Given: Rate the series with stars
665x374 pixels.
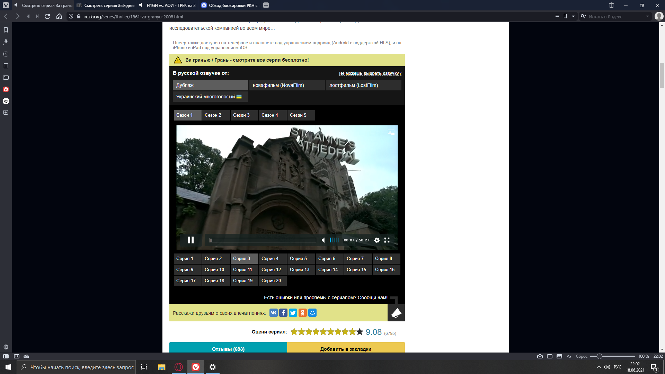Looking at the screenshot, I should (327, 332).
